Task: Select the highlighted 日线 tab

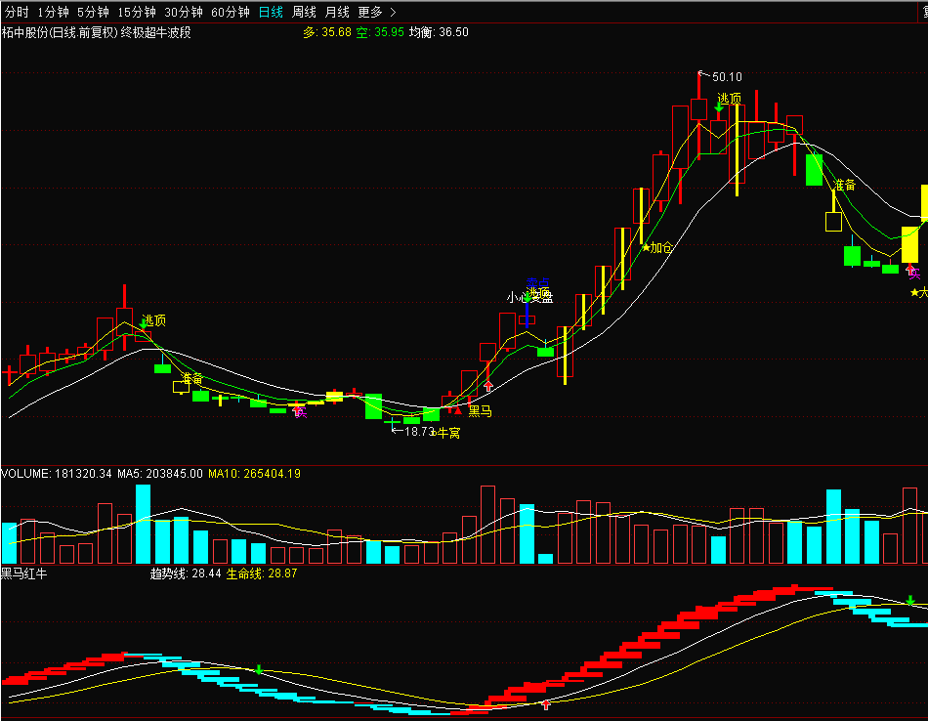Action: click(x=271, y=12)
